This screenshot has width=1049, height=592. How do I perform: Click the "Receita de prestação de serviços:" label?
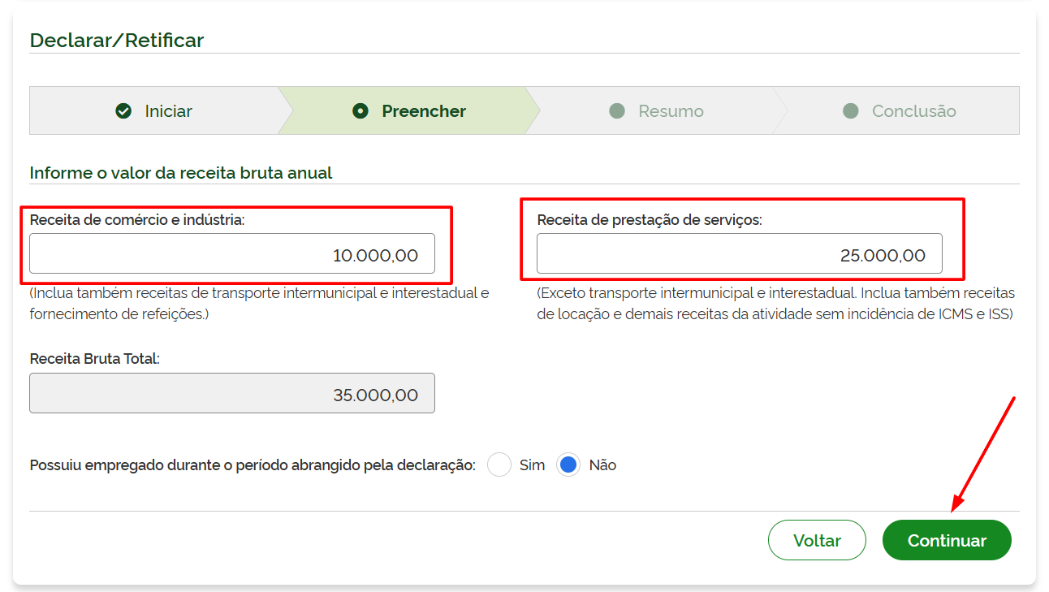[x=650, y=220]
